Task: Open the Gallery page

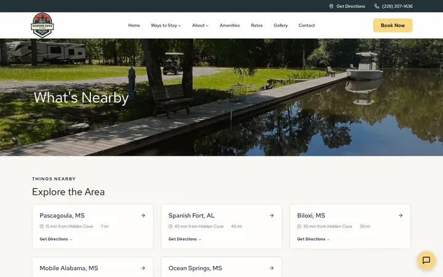Action: coord(281,25)
